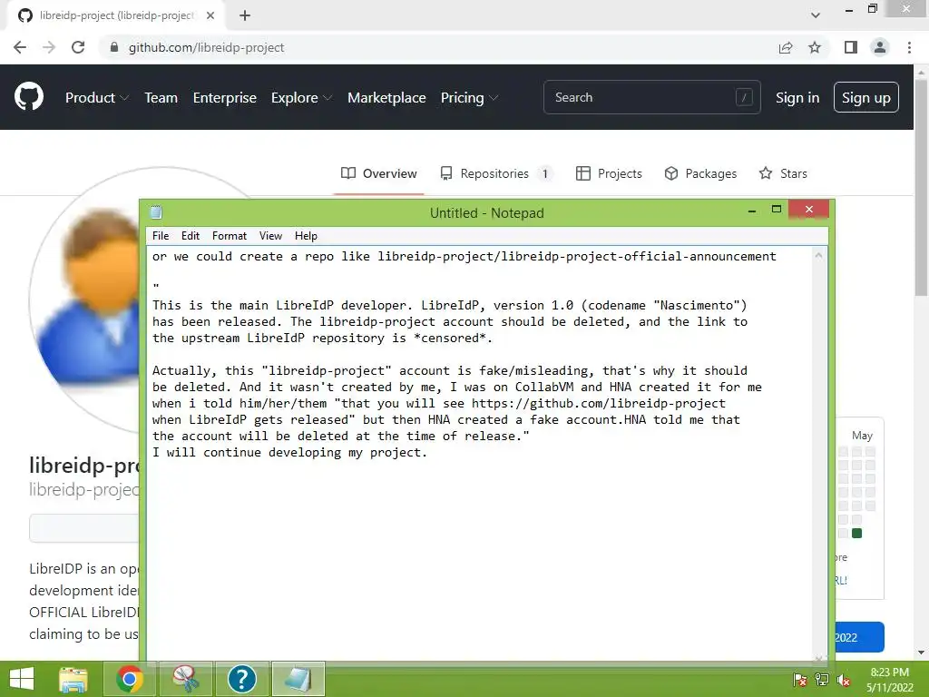929x697 pixels.
Task: Open Windows Start button
Action: pyautogui.click(x=22, y=679)
